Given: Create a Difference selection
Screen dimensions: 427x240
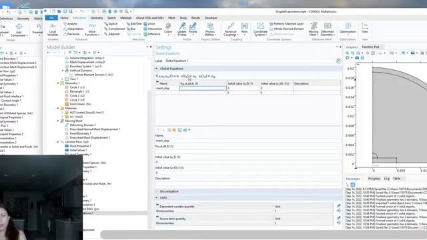Looking at the screenshot, I should point(152,34).
